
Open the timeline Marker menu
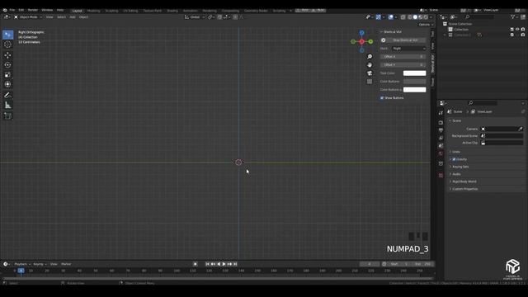(66, 264)
